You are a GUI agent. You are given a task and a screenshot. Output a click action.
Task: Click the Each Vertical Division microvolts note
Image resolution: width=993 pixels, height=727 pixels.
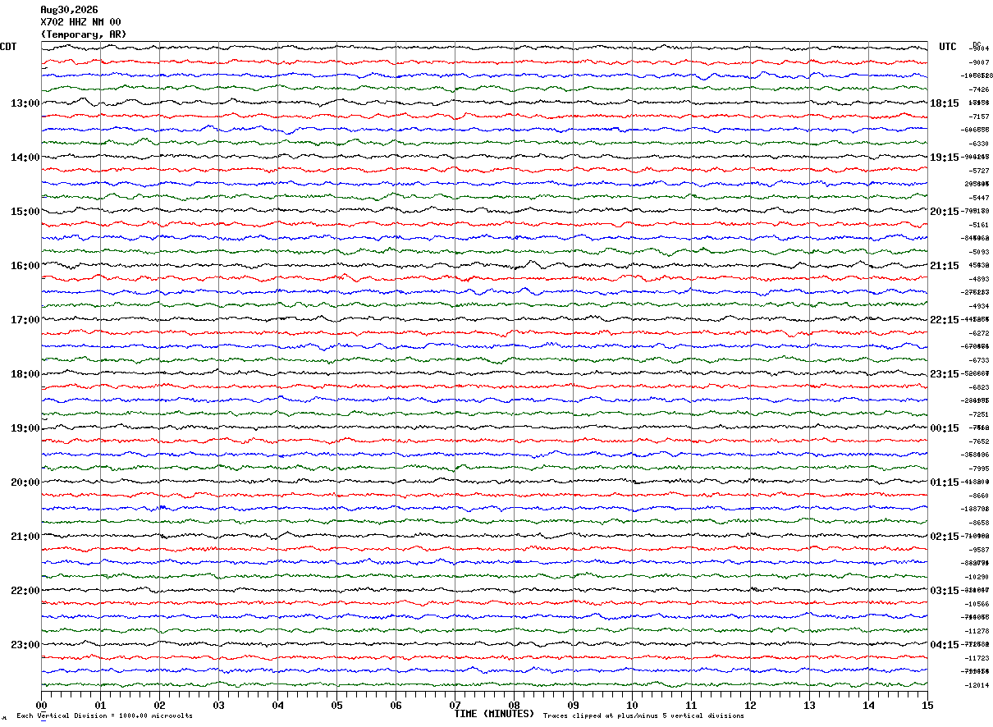tap(104, 716)
